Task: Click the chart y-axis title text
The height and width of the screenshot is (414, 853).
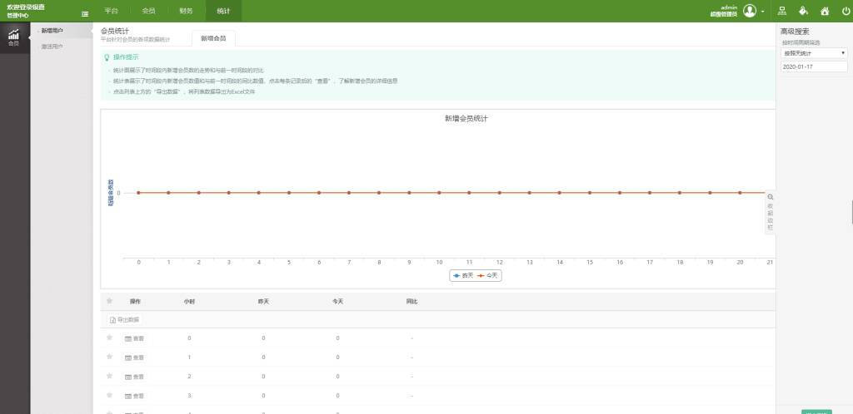Action: click(111, 193)
